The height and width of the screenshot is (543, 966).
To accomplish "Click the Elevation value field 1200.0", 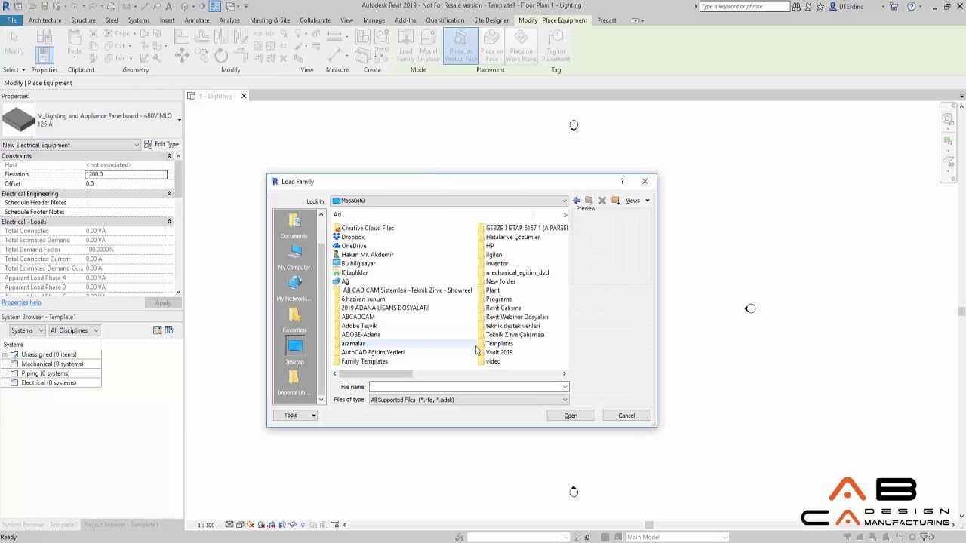I will (x=126, y=174).
